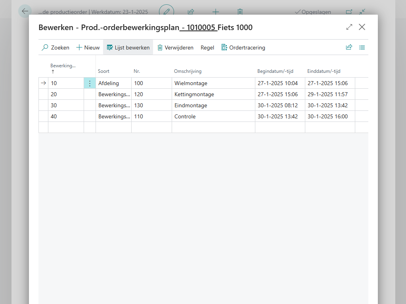
Task: Open Ordertracering
Action: click(243, 47)
